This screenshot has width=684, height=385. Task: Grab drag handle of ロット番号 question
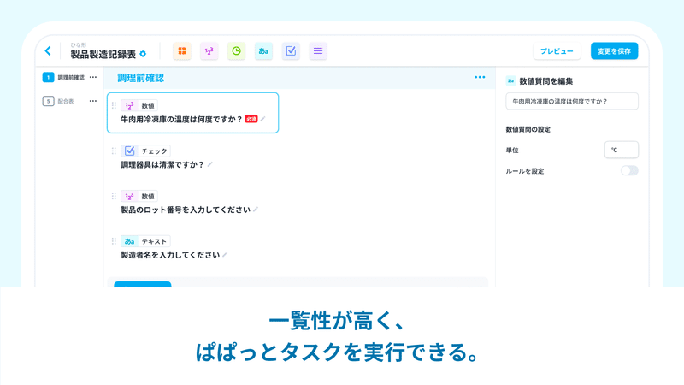coord(114,196)
